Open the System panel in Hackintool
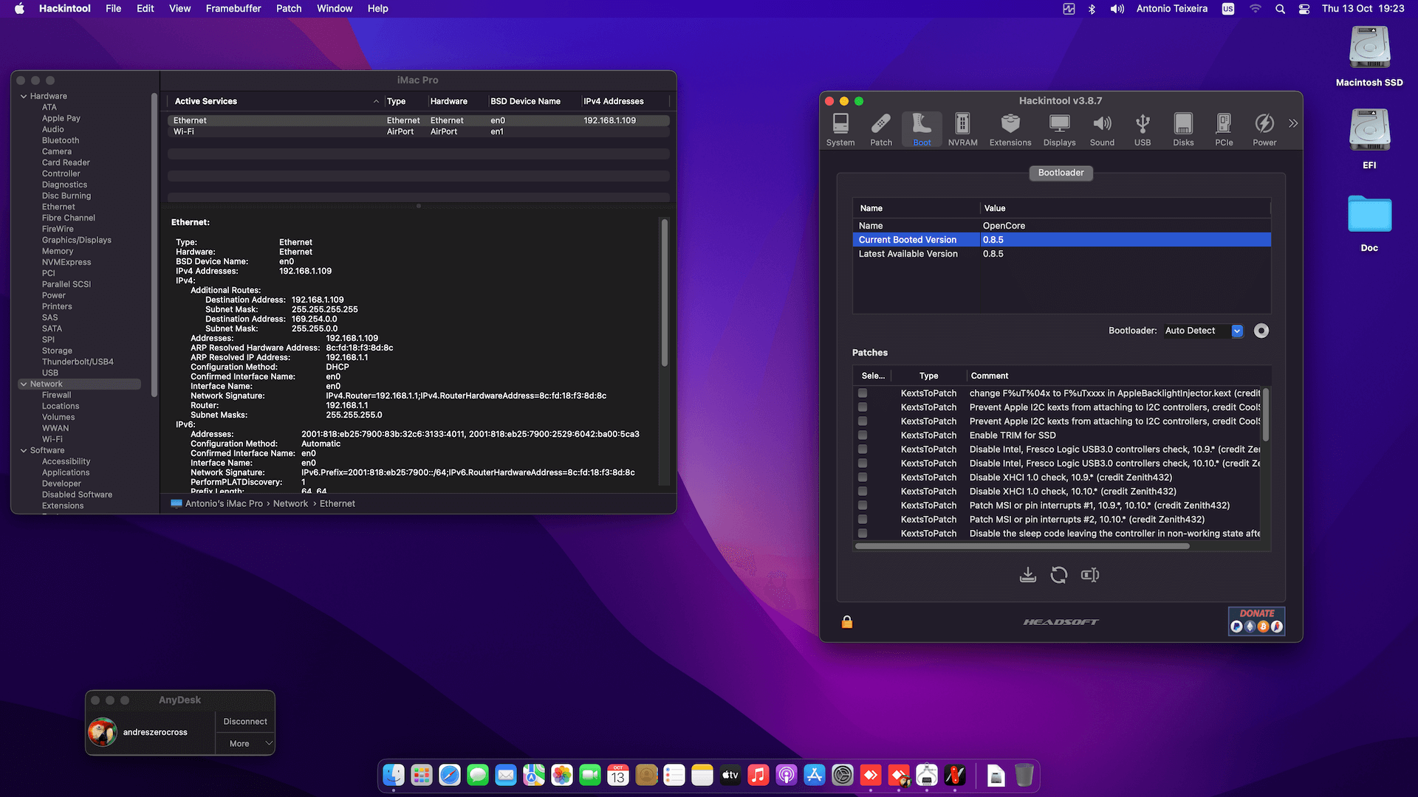 (840, 128)
